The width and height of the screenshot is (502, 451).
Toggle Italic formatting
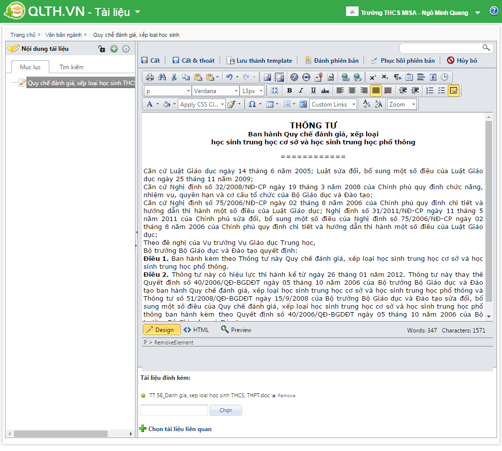[x=301, y=91]
